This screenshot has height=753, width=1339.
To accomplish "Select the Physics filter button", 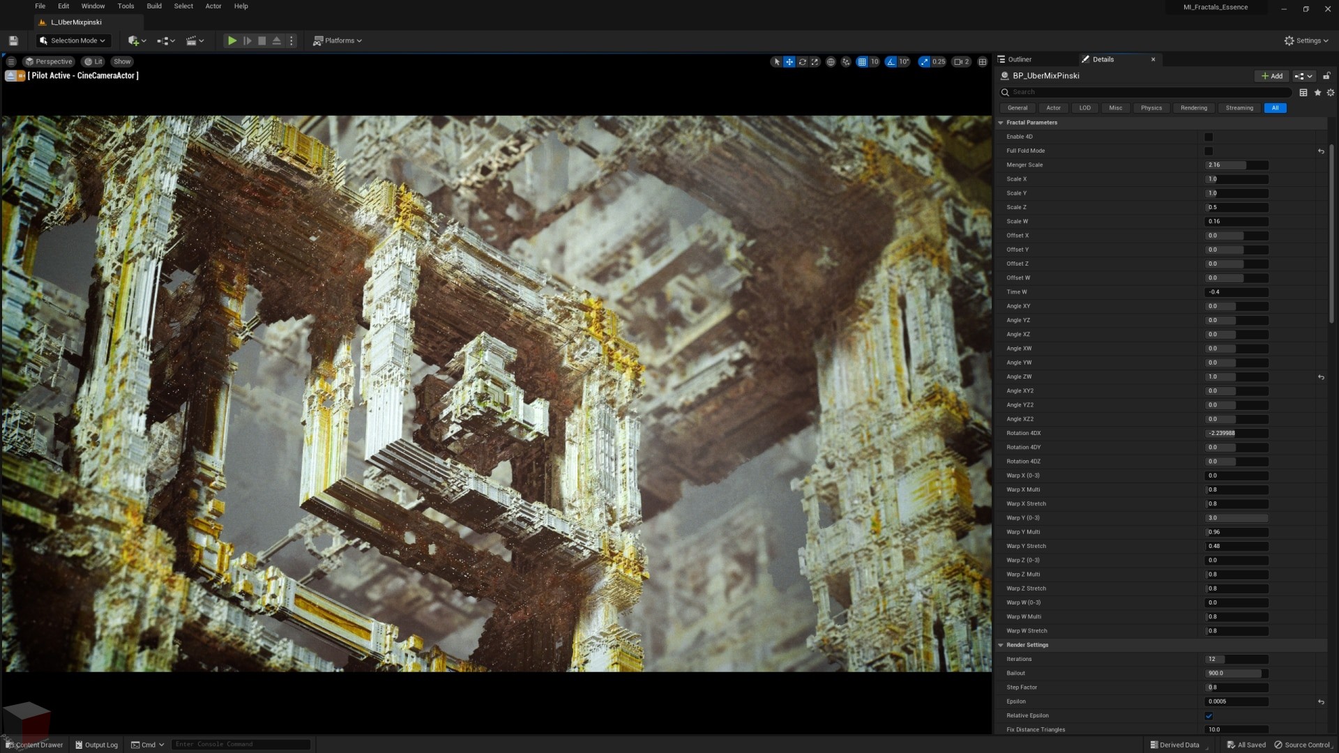I will (1151, 108).
